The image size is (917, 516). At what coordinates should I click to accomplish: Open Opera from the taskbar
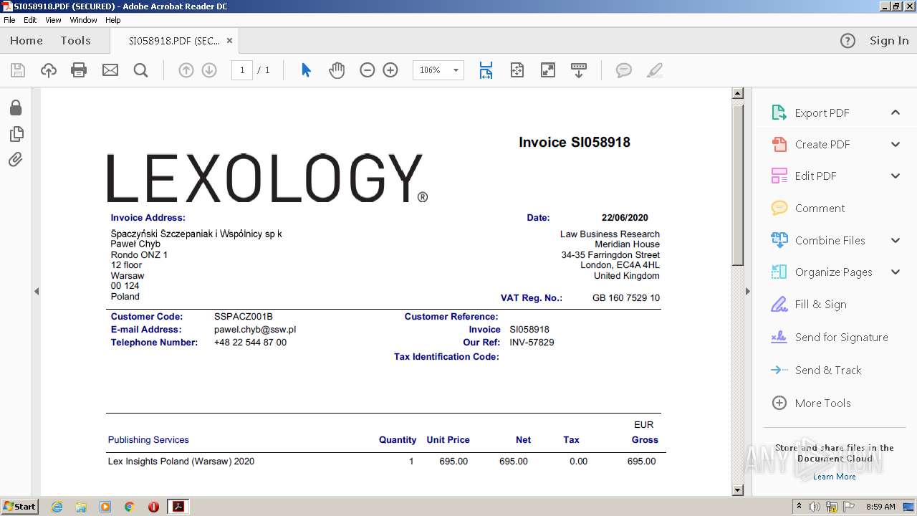click(153, 507)
